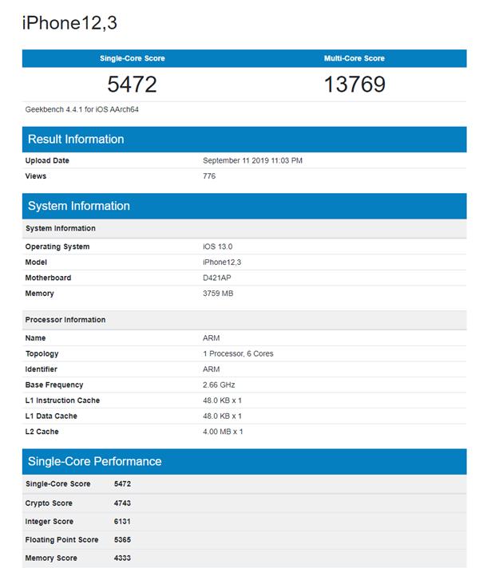Click the Base Frequency label
This screenshot has height=568, width=479.
54,385
